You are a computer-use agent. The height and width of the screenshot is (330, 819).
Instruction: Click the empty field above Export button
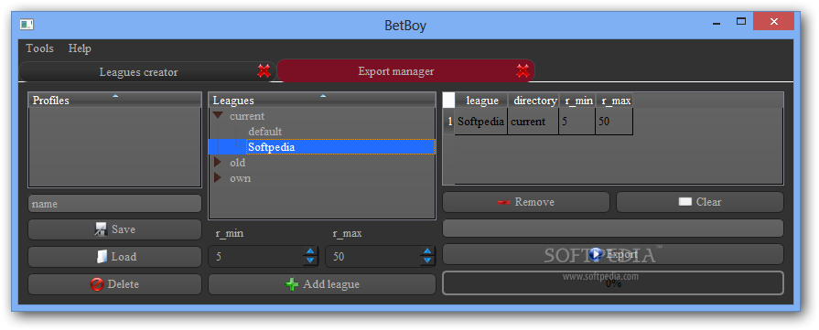(613, 229)
